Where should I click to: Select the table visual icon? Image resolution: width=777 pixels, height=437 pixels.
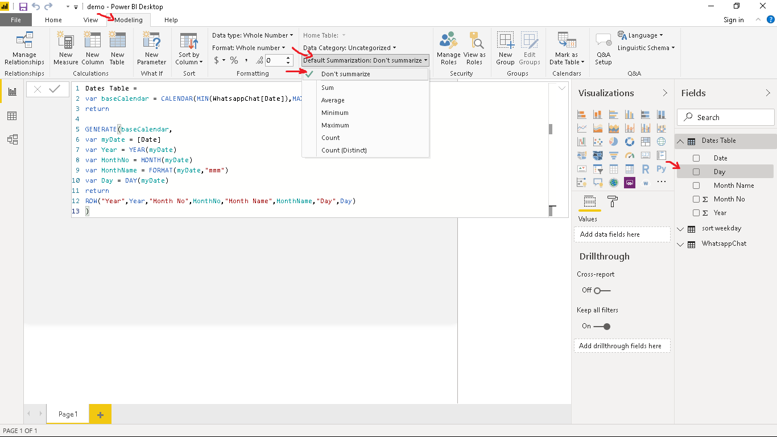click(613, 168)
